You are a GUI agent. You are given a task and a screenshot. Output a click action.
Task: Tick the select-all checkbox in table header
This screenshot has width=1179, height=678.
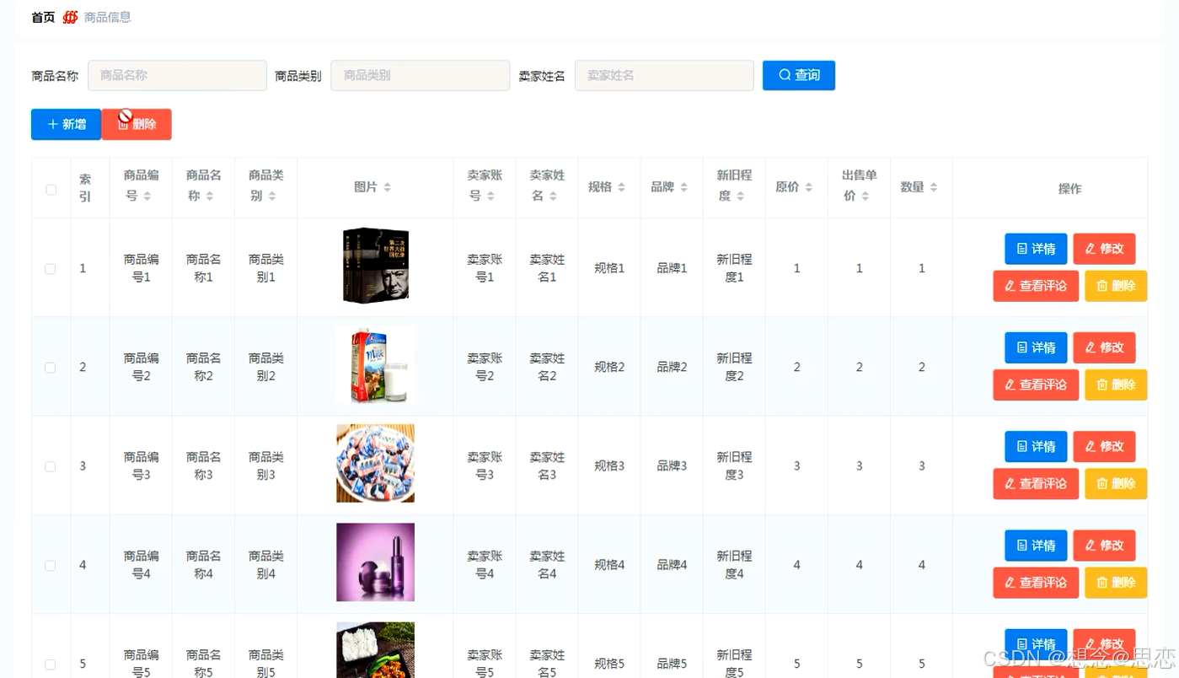click(x=51, y=190)
